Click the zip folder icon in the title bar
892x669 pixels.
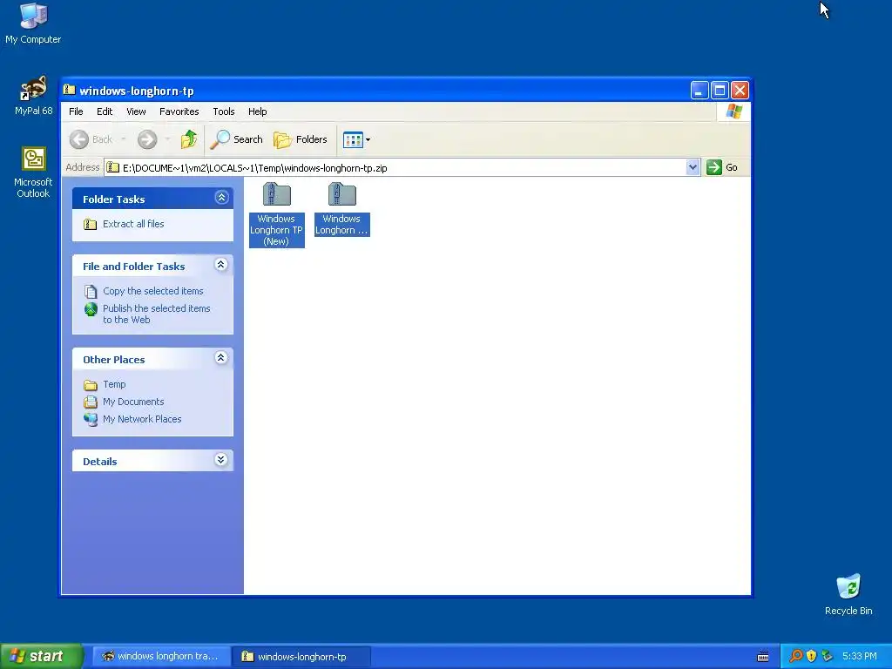coord(70,90)
